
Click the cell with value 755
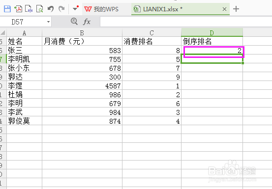[x=82, y=59]
